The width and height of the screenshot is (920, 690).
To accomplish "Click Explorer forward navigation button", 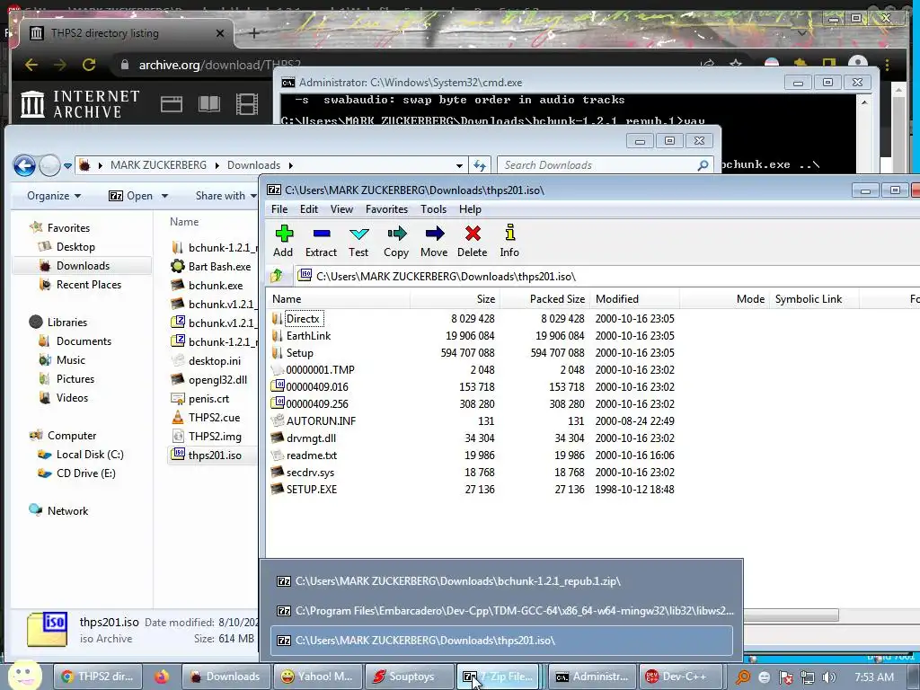I will point(49,165).
